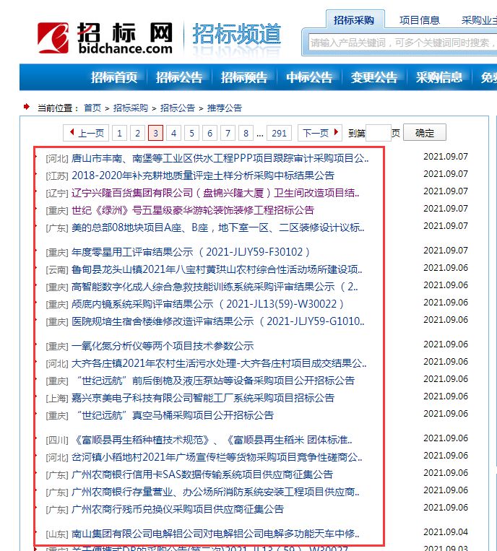Open 中标公告 navigation item

309,77
